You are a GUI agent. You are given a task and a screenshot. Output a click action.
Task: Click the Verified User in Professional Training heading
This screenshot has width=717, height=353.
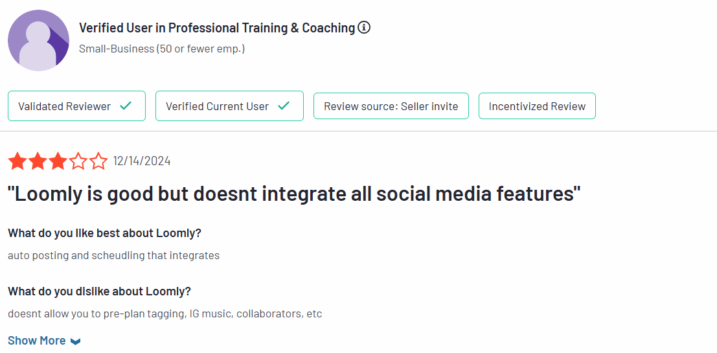pos(217,27)
